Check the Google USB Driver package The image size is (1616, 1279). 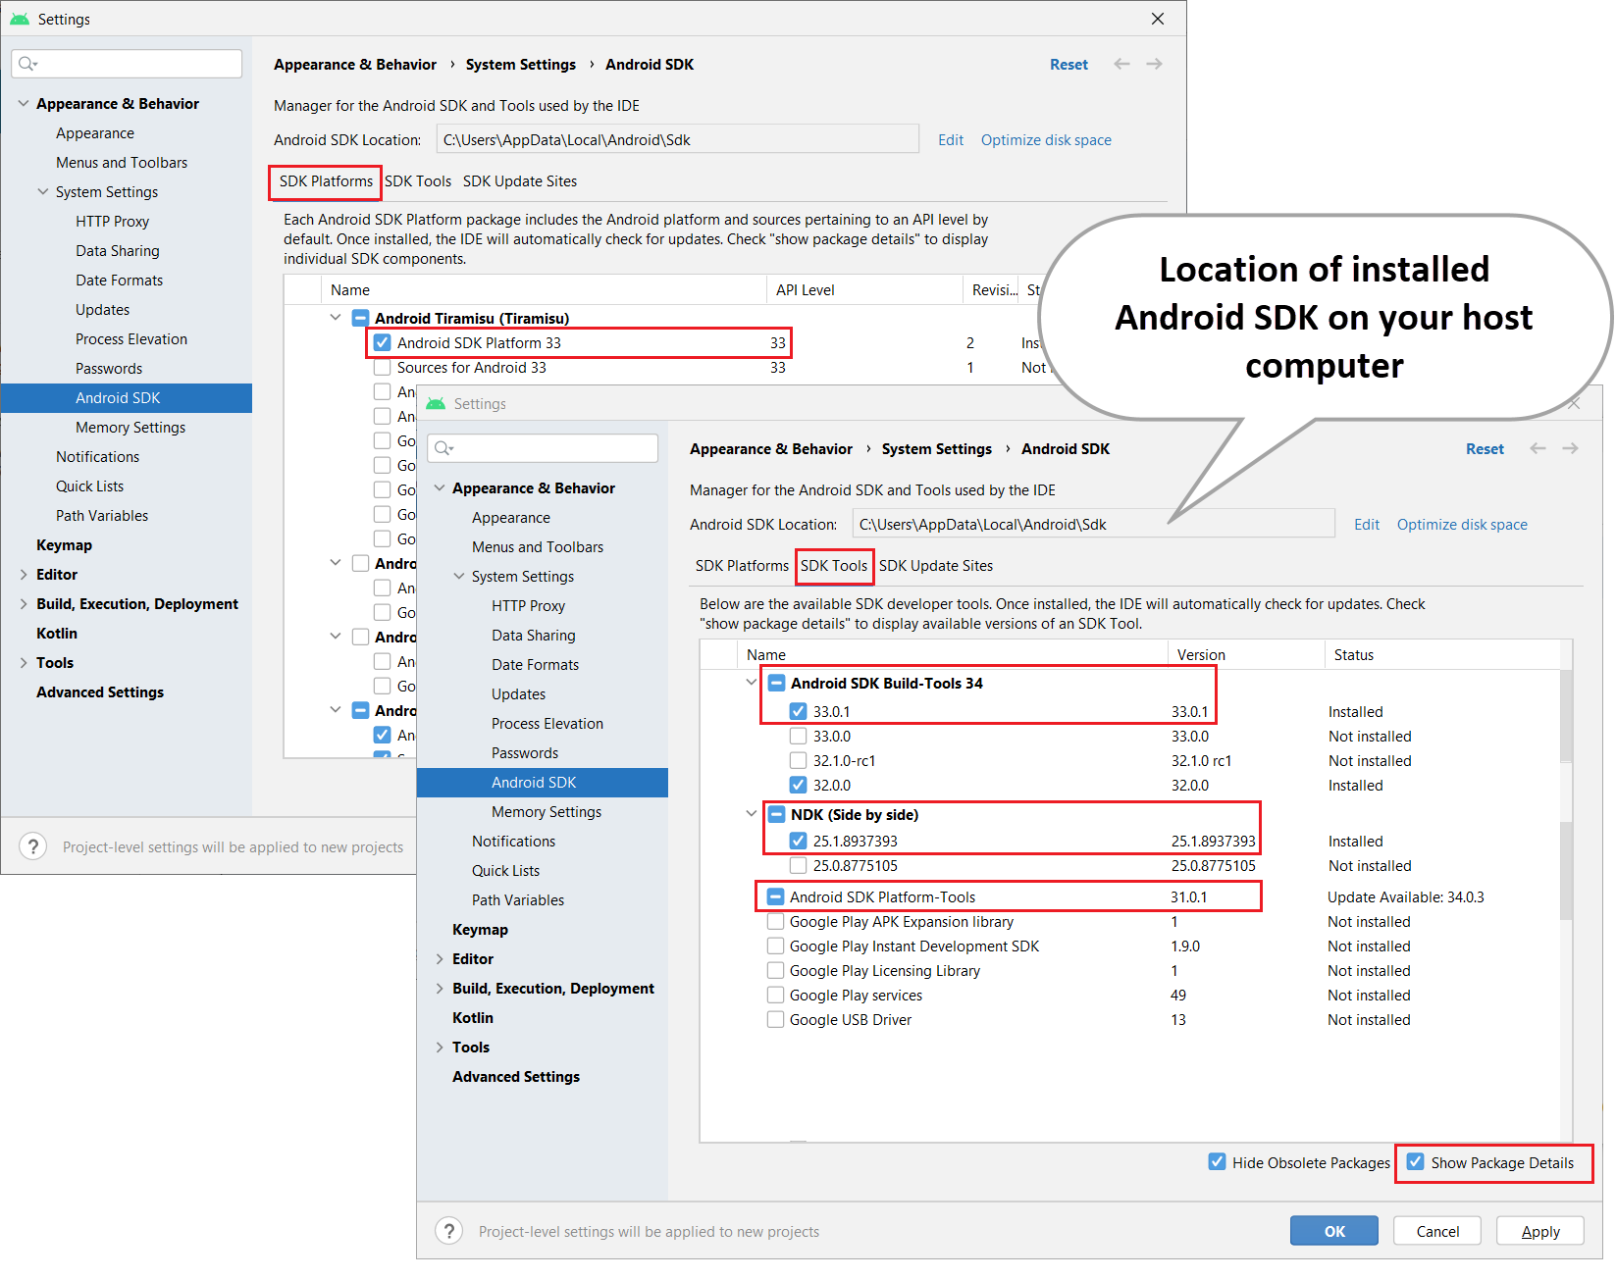pyautogui.click(x=775, y=1019)
